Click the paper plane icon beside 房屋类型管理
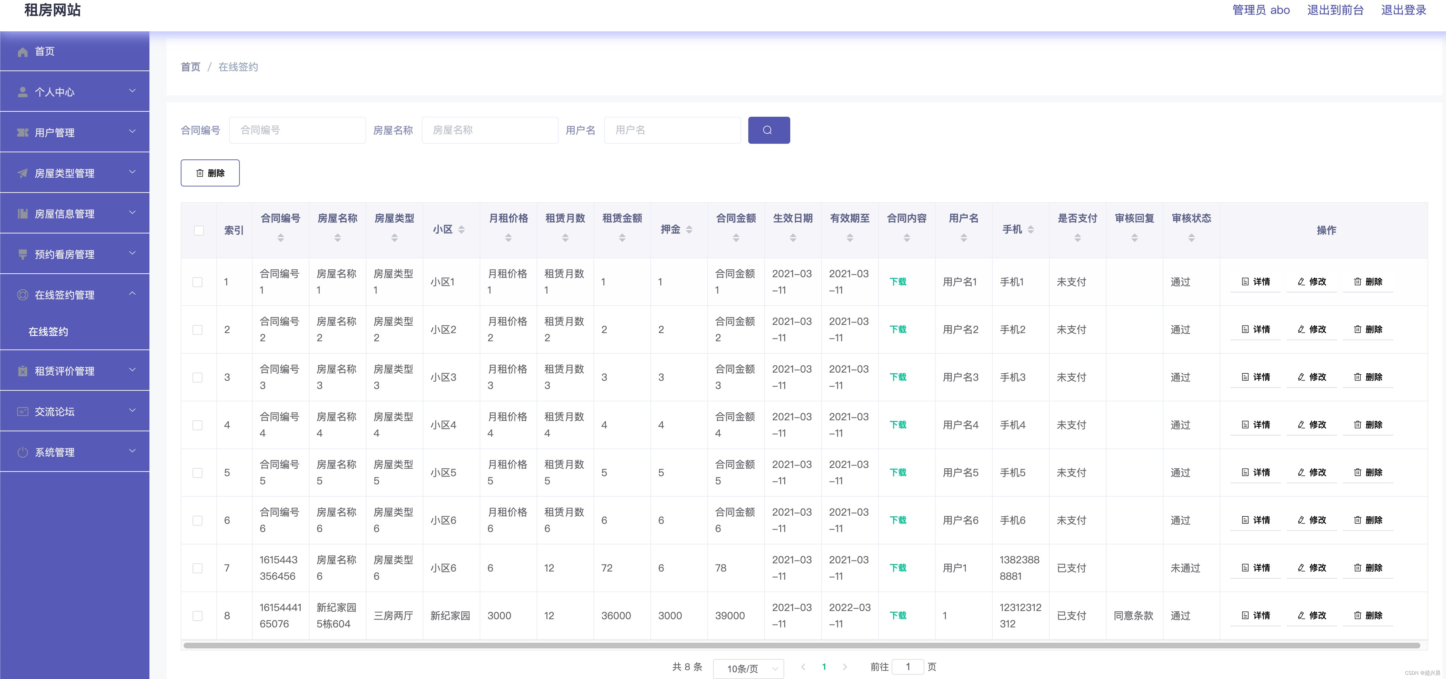Viewport: 1446px width, 679px height. (x=22, y=173)
